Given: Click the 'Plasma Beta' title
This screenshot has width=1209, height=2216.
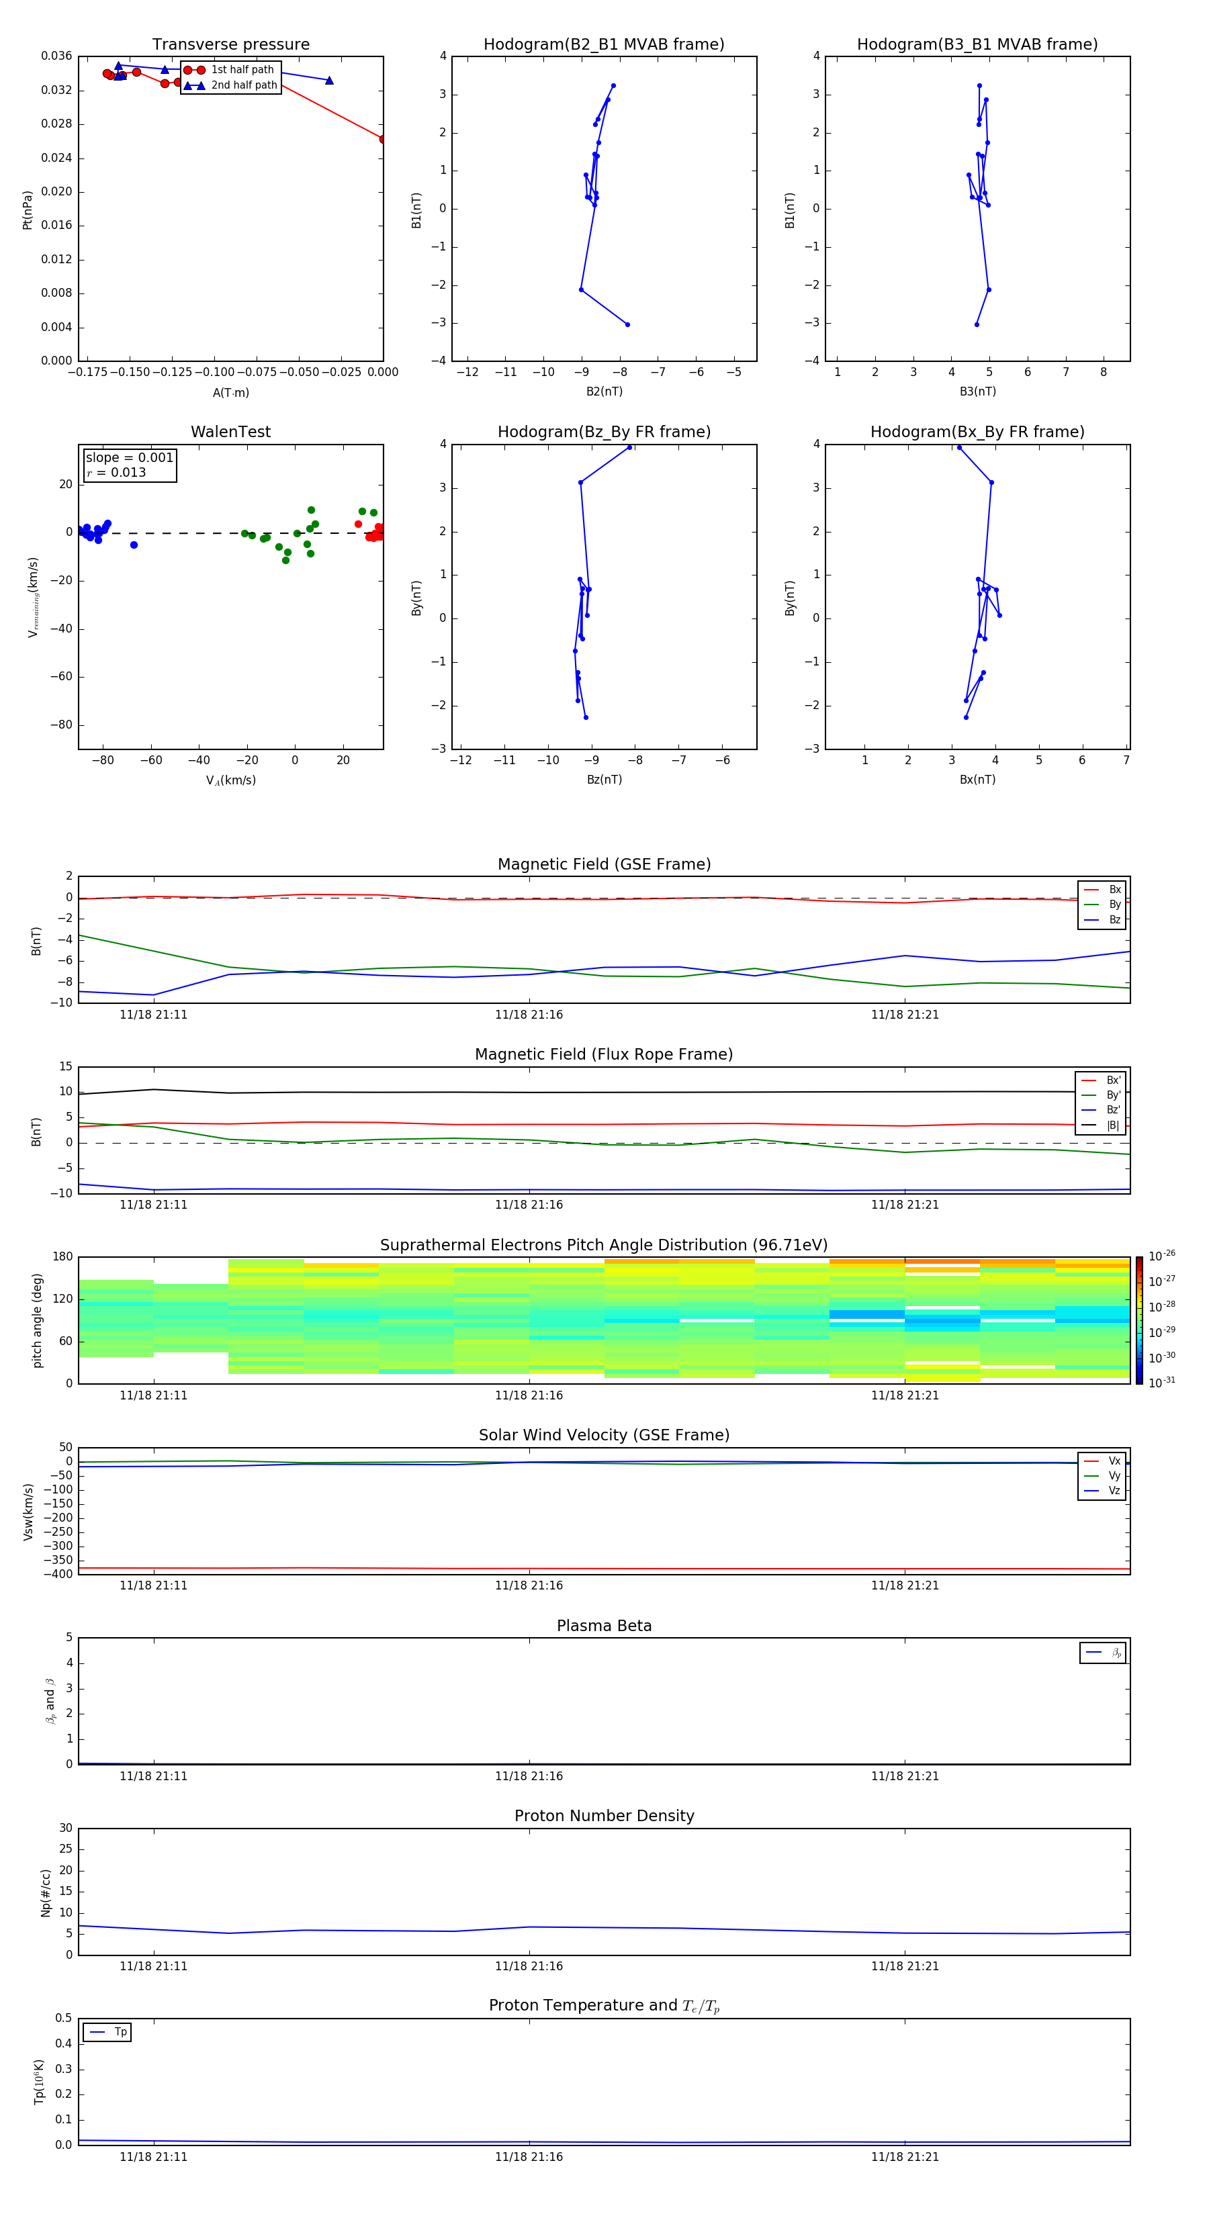Looking at the screenshot, I should 604,1626.
